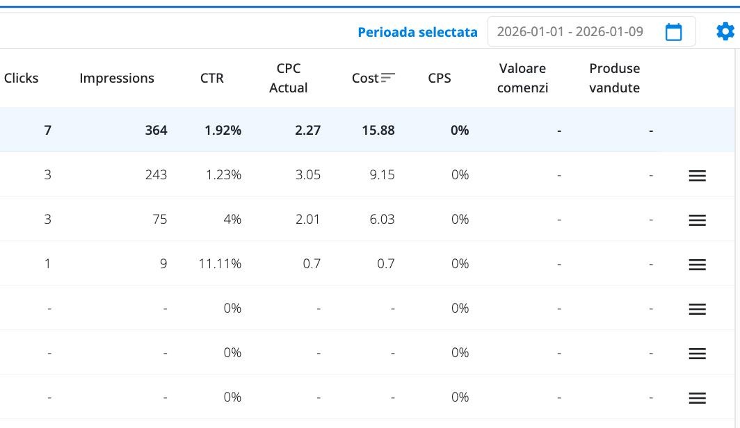This screenshot has width=740, height=428.
Task: Open the actions menu on the last visible row
Action: click(x=696, y=397)
